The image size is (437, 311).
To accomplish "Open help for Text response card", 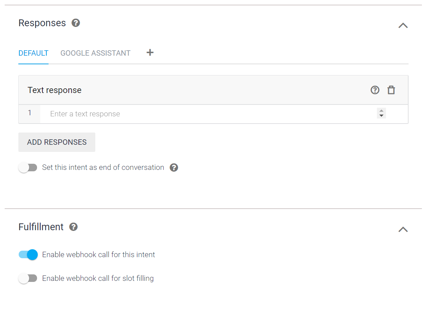I will point(375,90).
